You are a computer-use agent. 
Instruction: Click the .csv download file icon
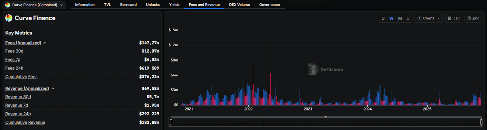[x=450, y=18]
